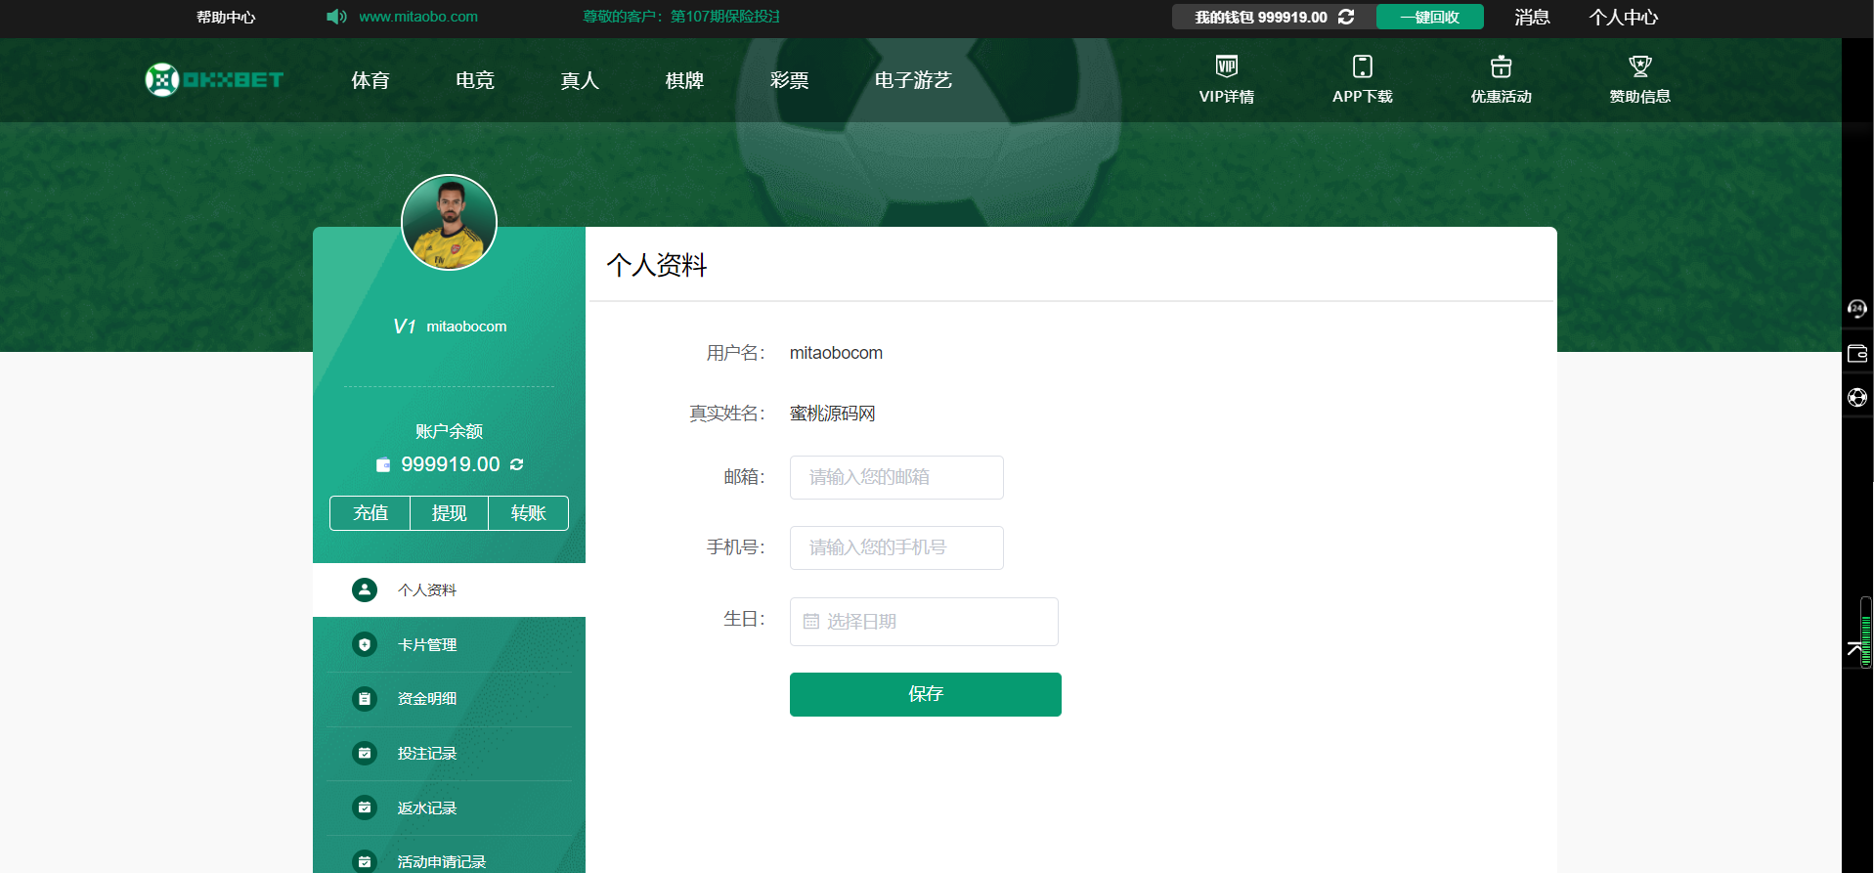Open 个人中心 in the top bar

pyautogui.click(x=1623, y=17)
